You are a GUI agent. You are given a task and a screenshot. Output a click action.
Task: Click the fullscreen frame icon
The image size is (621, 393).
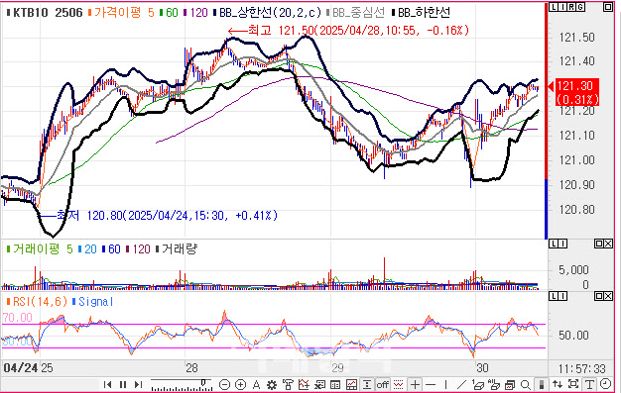[573, 384]
